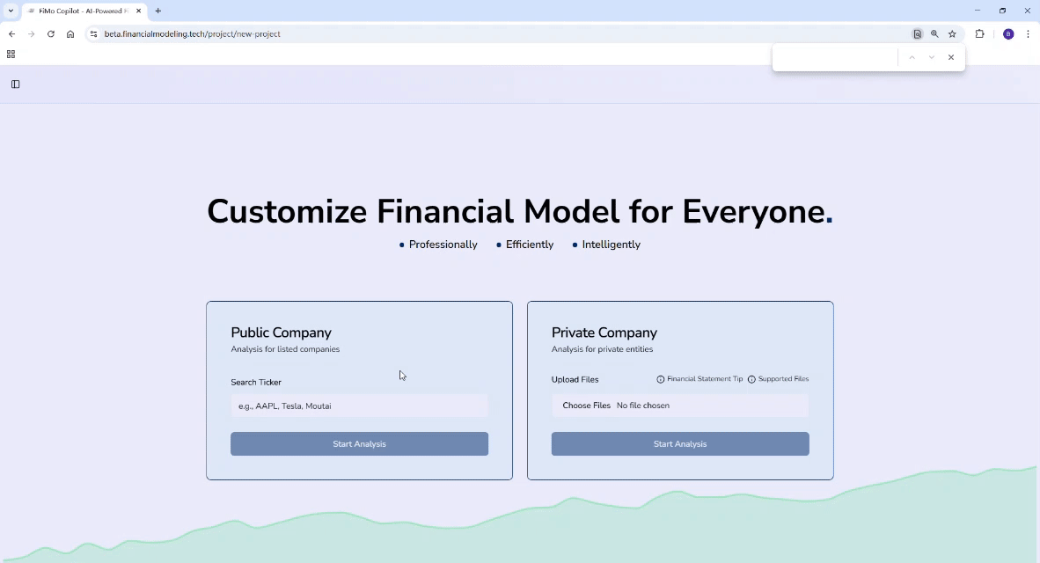
Task: Bookmark the page via star icon
Action: coord(952,33)
